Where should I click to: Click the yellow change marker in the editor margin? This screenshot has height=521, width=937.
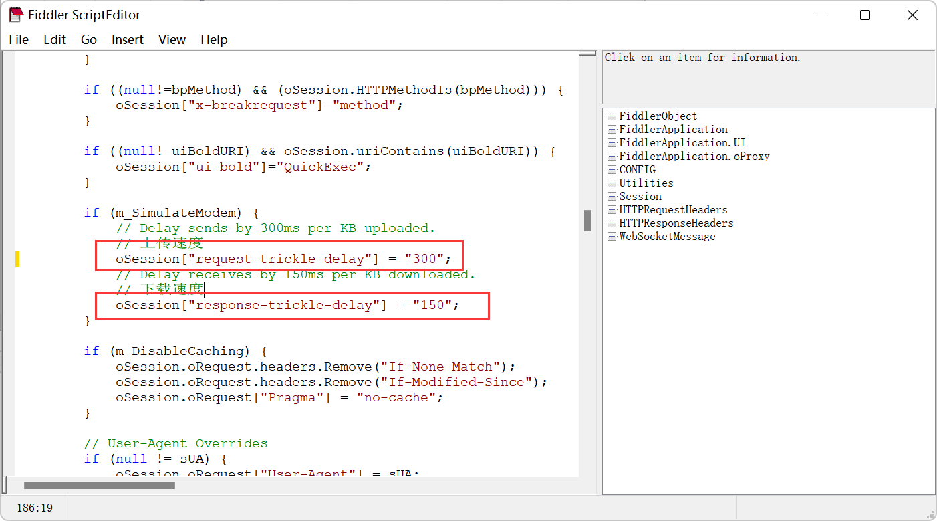17,259
